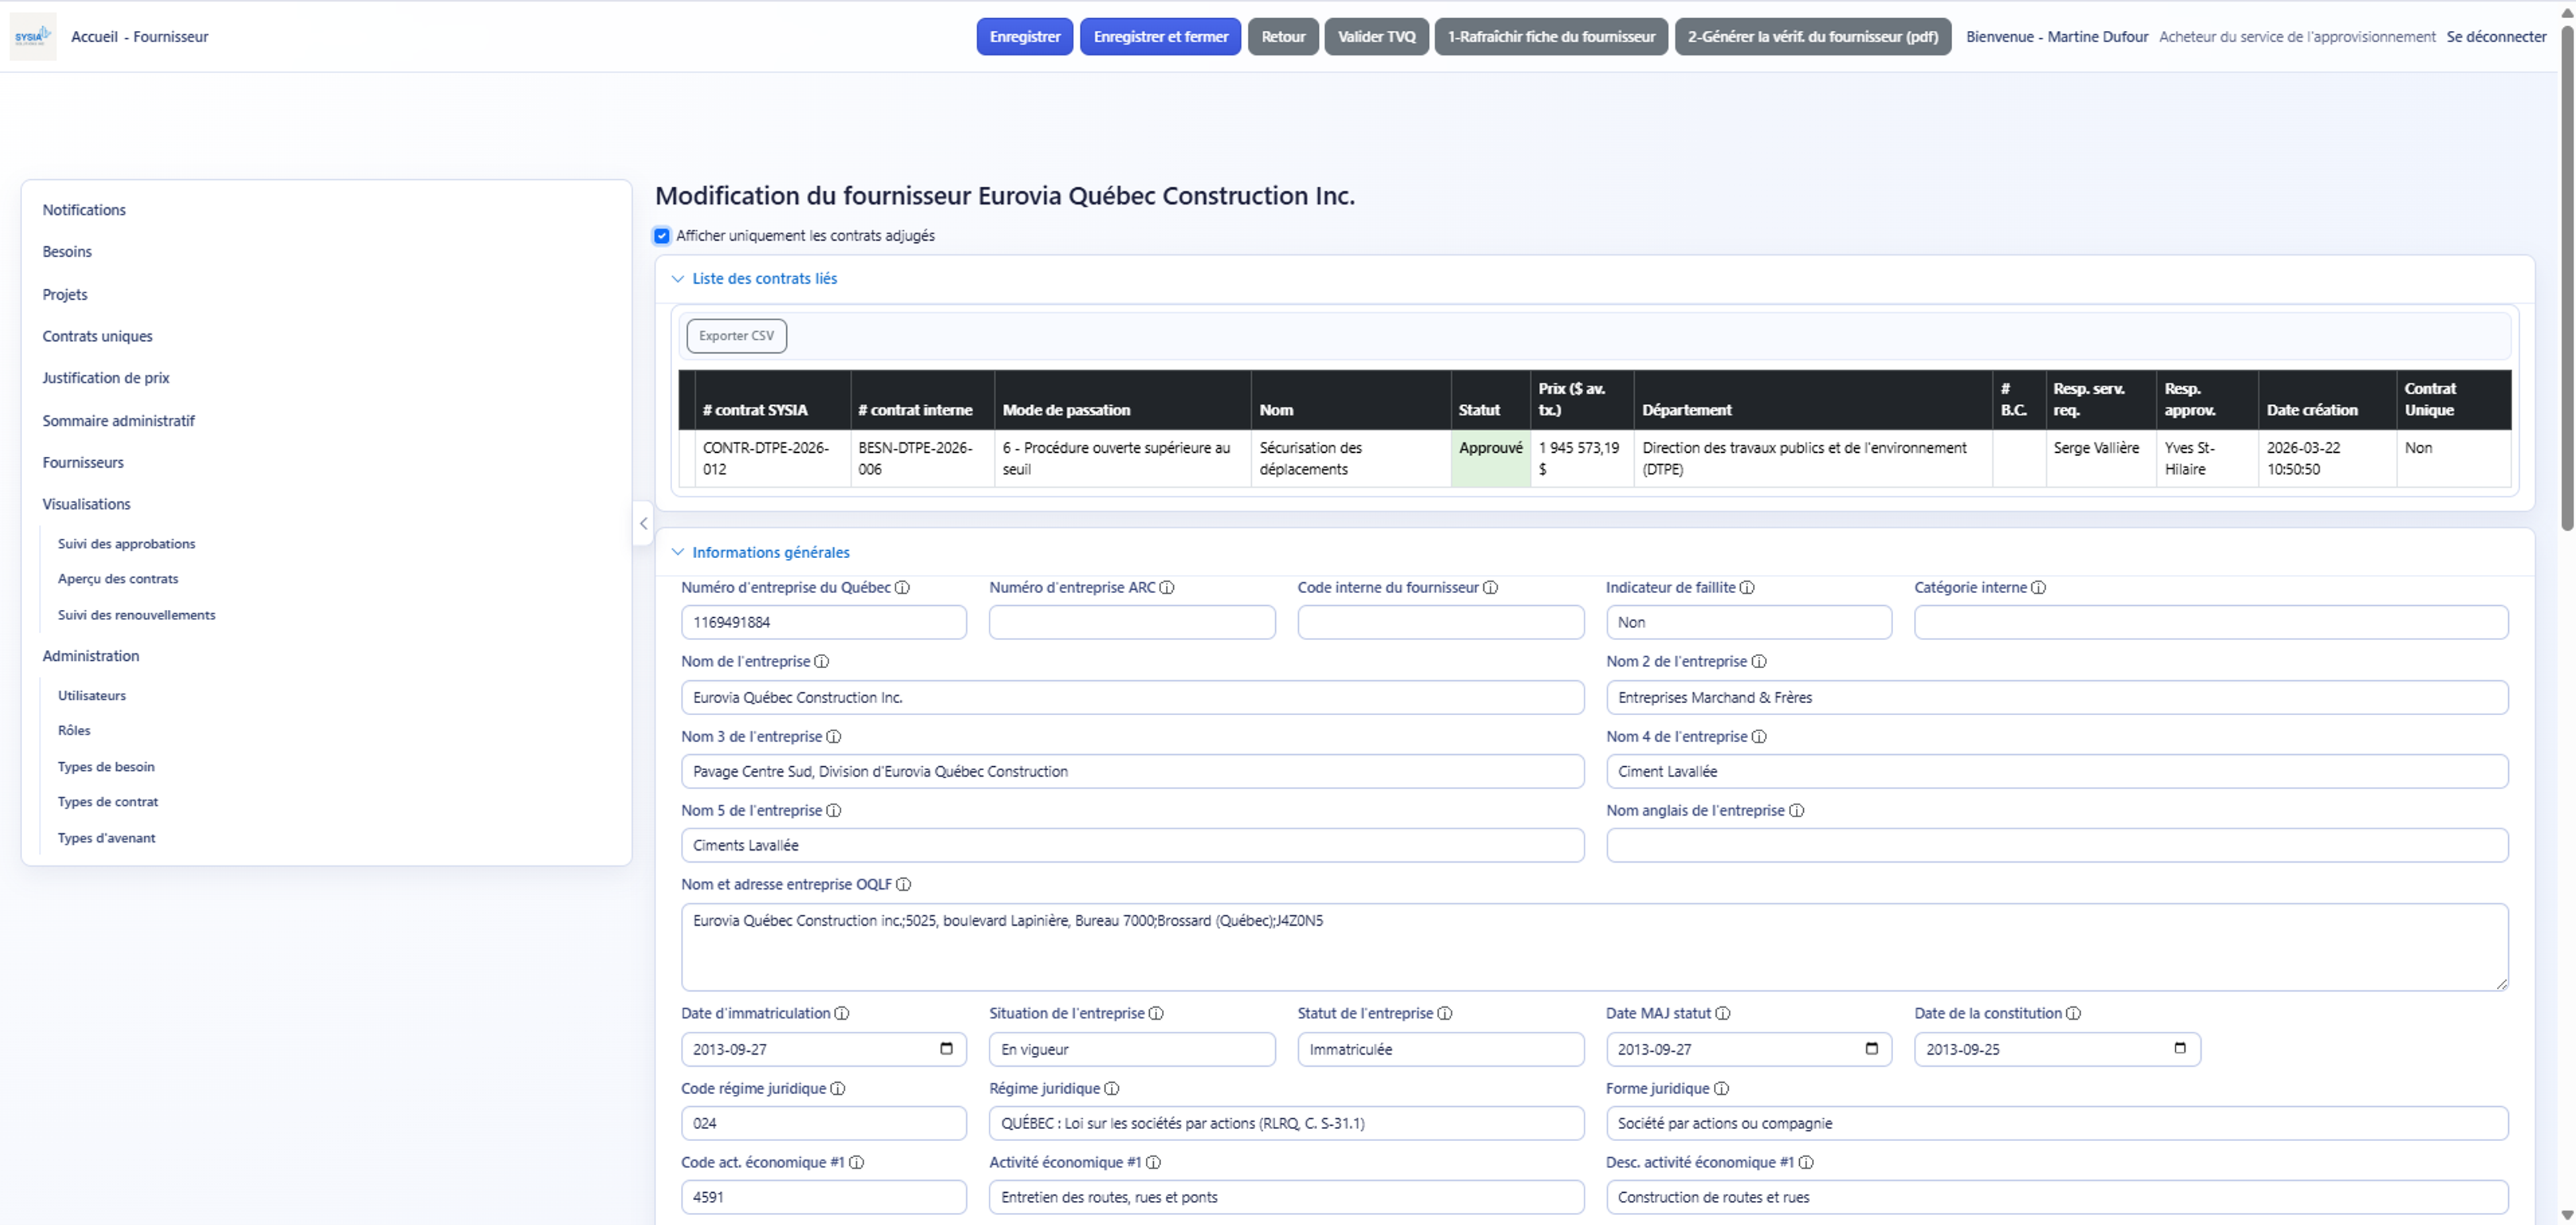Focus the Nom anglais de l'entreprise field
This screenshot has height=1225, width=2576.
coord(2057,845)
